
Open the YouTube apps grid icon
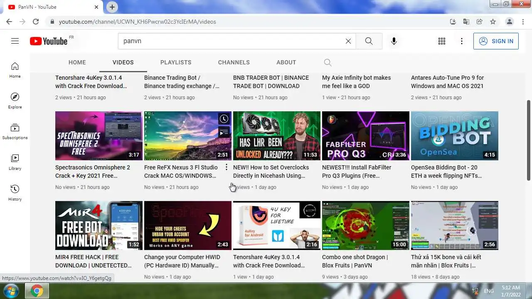tap(442, 41)
